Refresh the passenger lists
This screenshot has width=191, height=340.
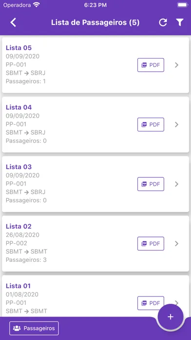pos(163,22)
